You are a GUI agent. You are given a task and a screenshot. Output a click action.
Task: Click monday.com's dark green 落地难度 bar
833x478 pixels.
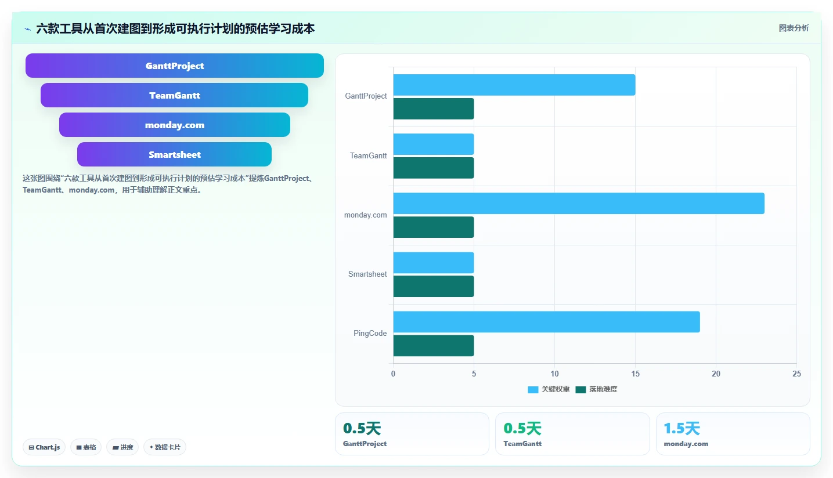(434, 227)
